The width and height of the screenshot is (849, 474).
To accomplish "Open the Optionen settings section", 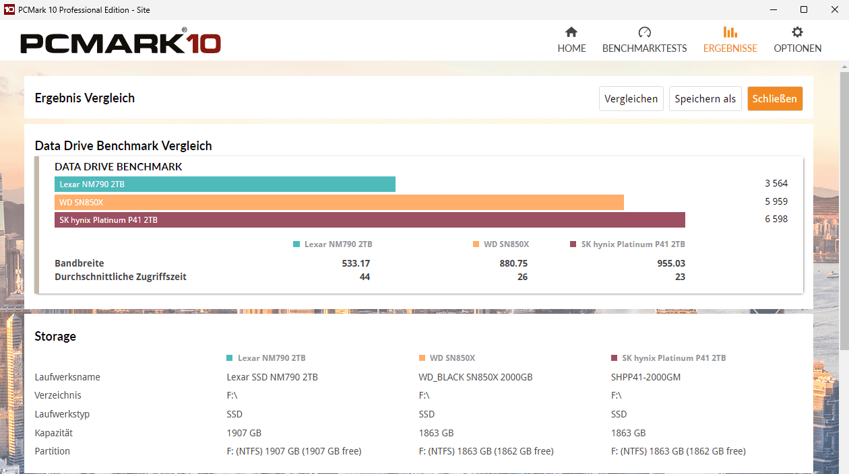I will [x=797, y=40].
